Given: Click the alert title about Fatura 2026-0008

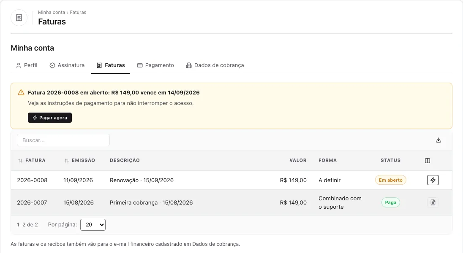Looking at the screenshot, I should pyautogui.click(x=114, y=93).
